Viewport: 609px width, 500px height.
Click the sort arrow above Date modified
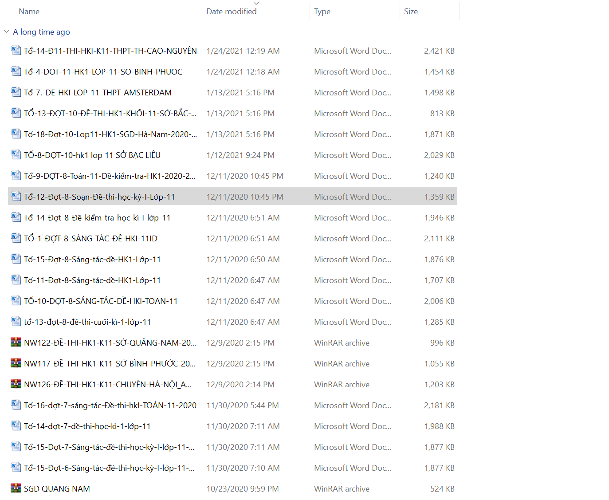[256, 4]
